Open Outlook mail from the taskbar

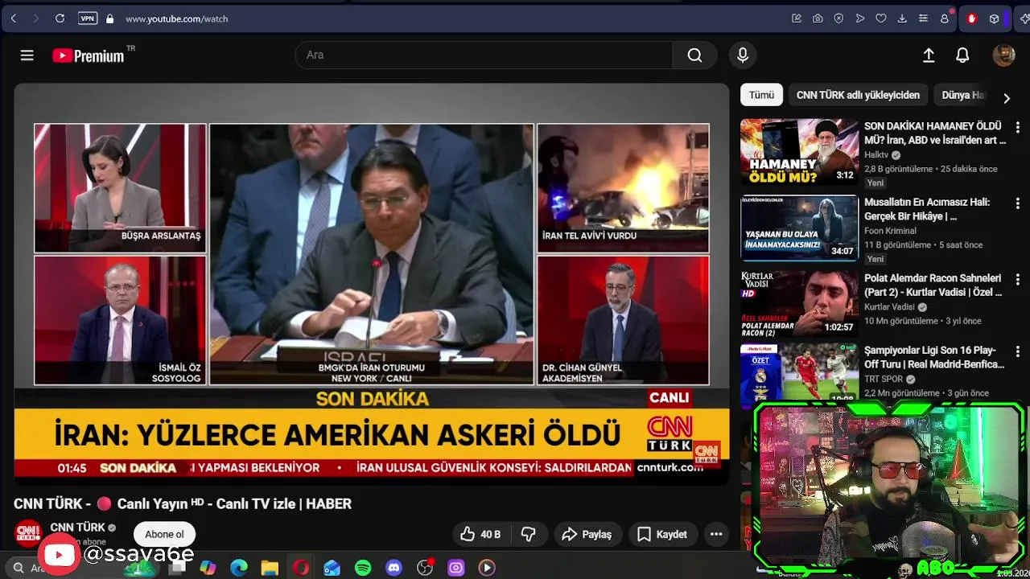coord(332,568)
